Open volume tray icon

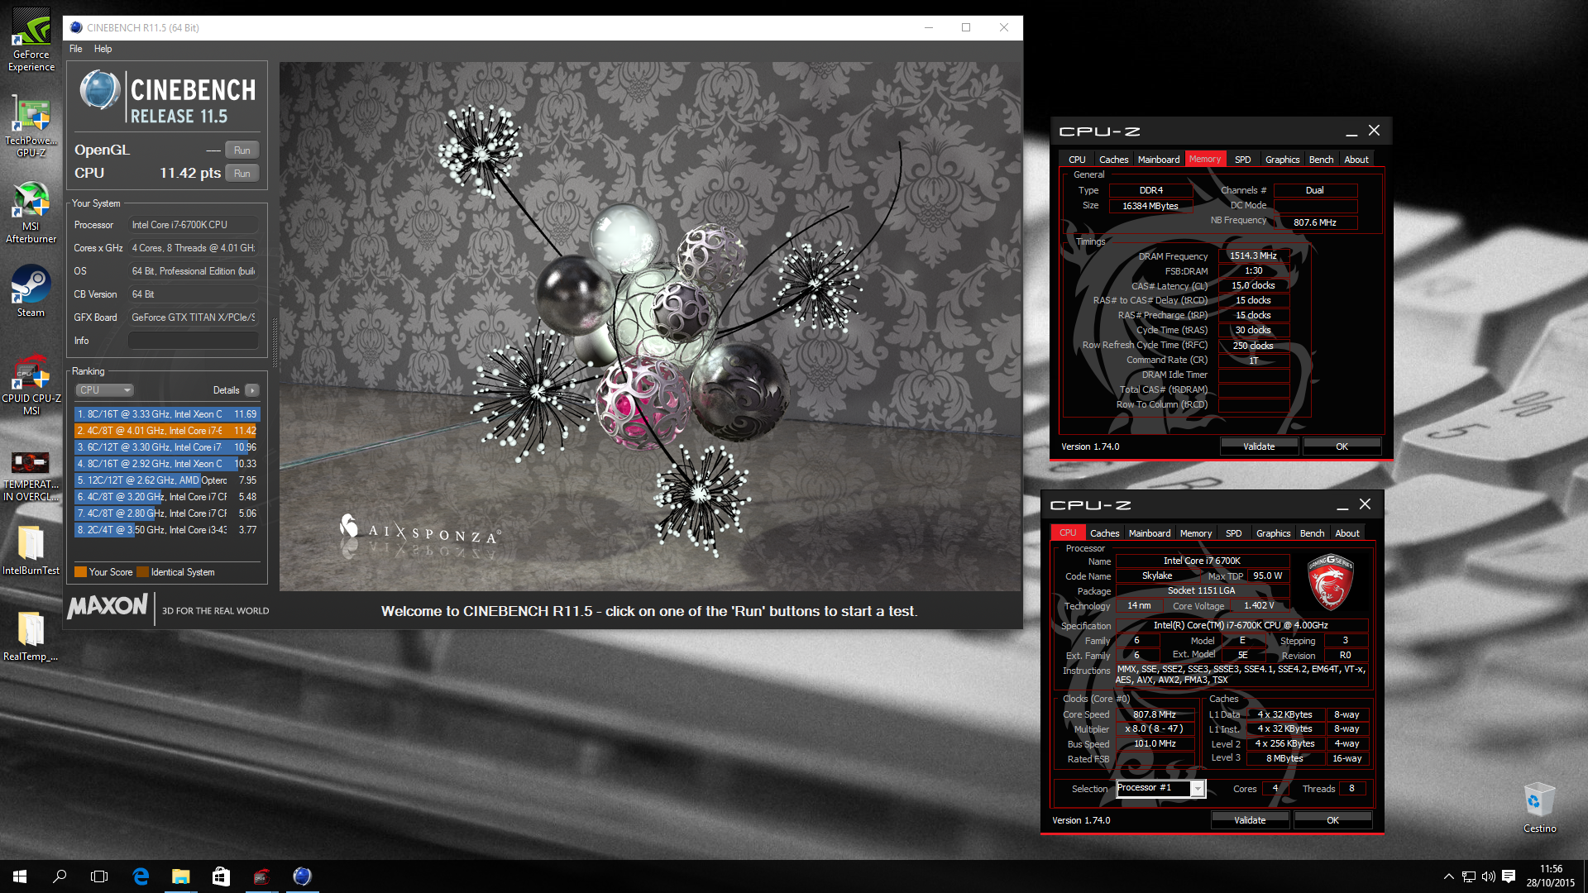tap(1489, 876)
